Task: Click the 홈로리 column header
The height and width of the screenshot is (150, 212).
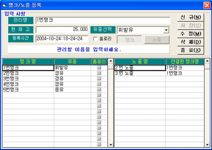Action: coord(99,62)
